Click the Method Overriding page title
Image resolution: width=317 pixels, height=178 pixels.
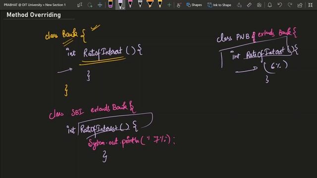34,15
